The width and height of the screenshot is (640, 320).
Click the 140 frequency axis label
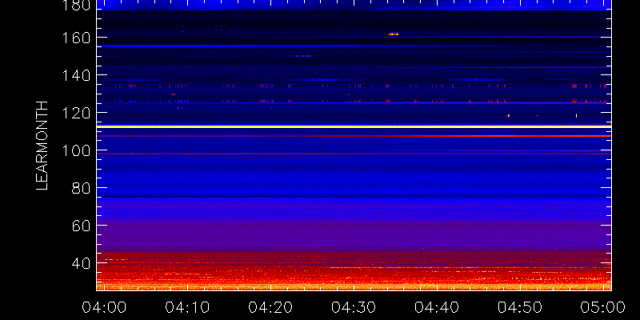pos(77,75)
